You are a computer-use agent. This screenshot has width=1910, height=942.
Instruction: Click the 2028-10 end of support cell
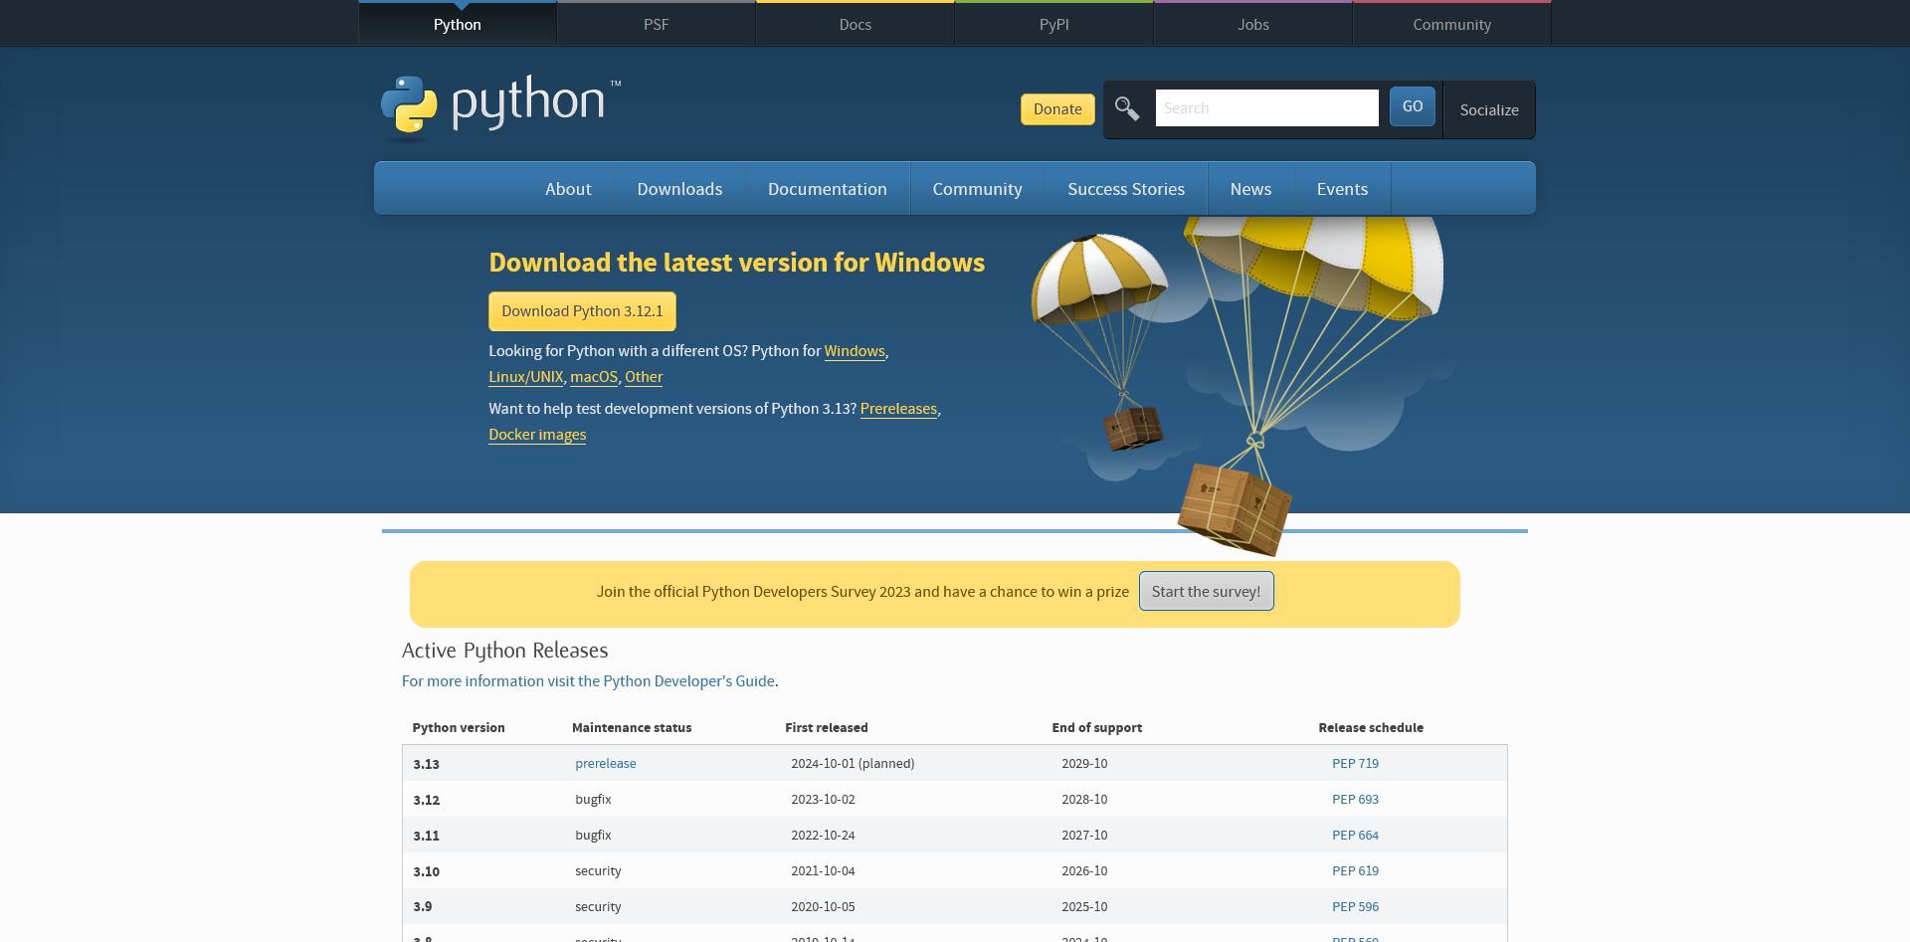pyautogui.click(x=1084, y=800)
